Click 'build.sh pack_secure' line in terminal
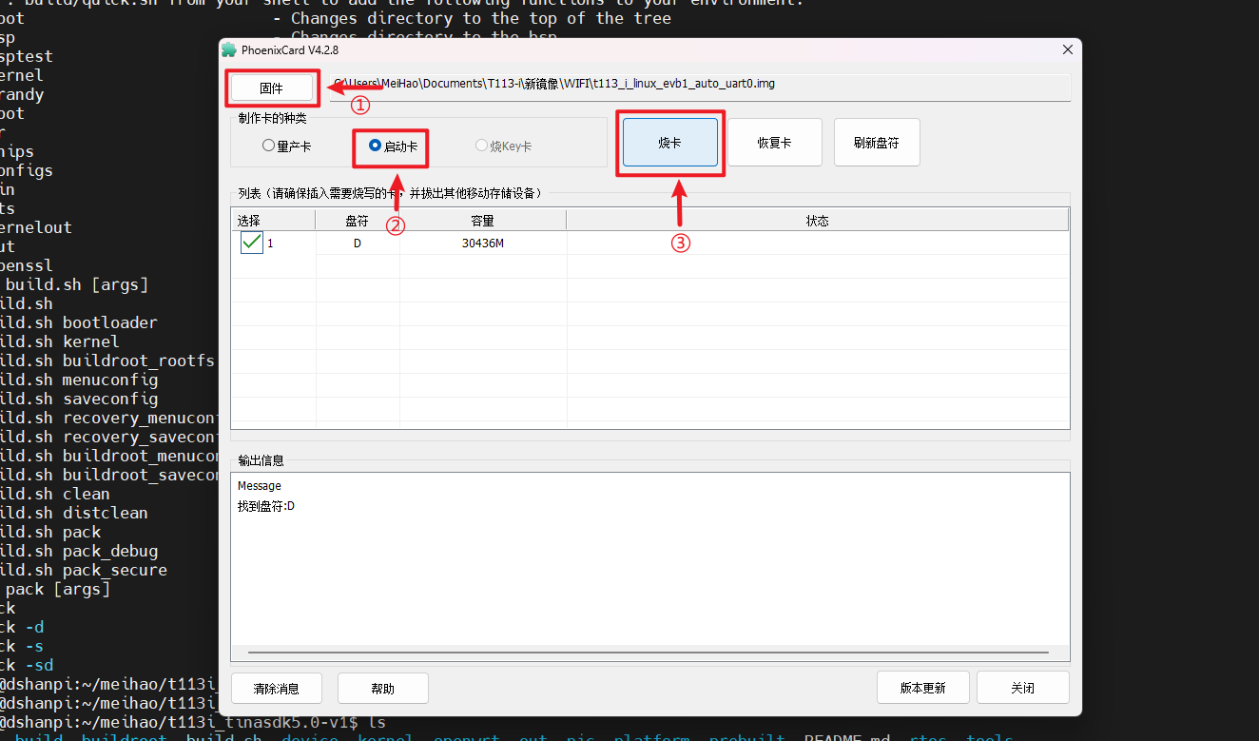The image size is (1259, 741). tap(84, 570)
